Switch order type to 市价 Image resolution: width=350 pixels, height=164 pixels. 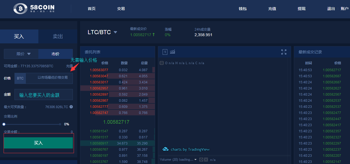click(56, 54)
